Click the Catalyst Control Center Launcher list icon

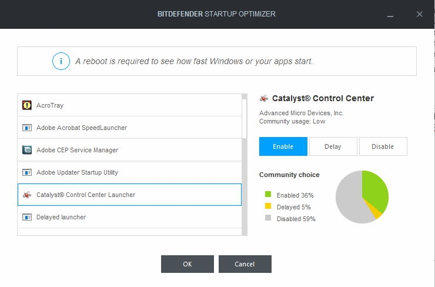pyautogui.click(x=26, y=195)
